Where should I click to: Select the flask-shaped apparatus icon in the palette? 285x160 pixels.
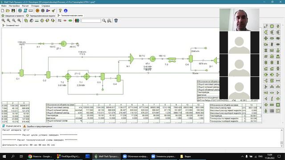click(x=278, y=50)
